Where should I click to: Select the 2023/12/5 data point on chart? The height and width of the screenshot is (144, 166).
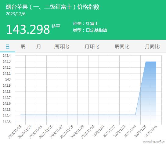click(146, 62)
